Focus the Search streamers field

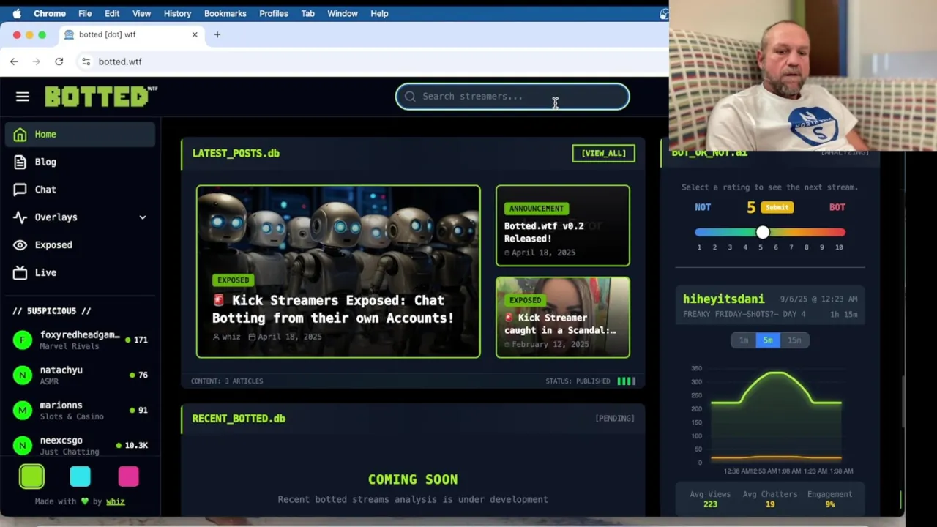click(x=512, y=97)
